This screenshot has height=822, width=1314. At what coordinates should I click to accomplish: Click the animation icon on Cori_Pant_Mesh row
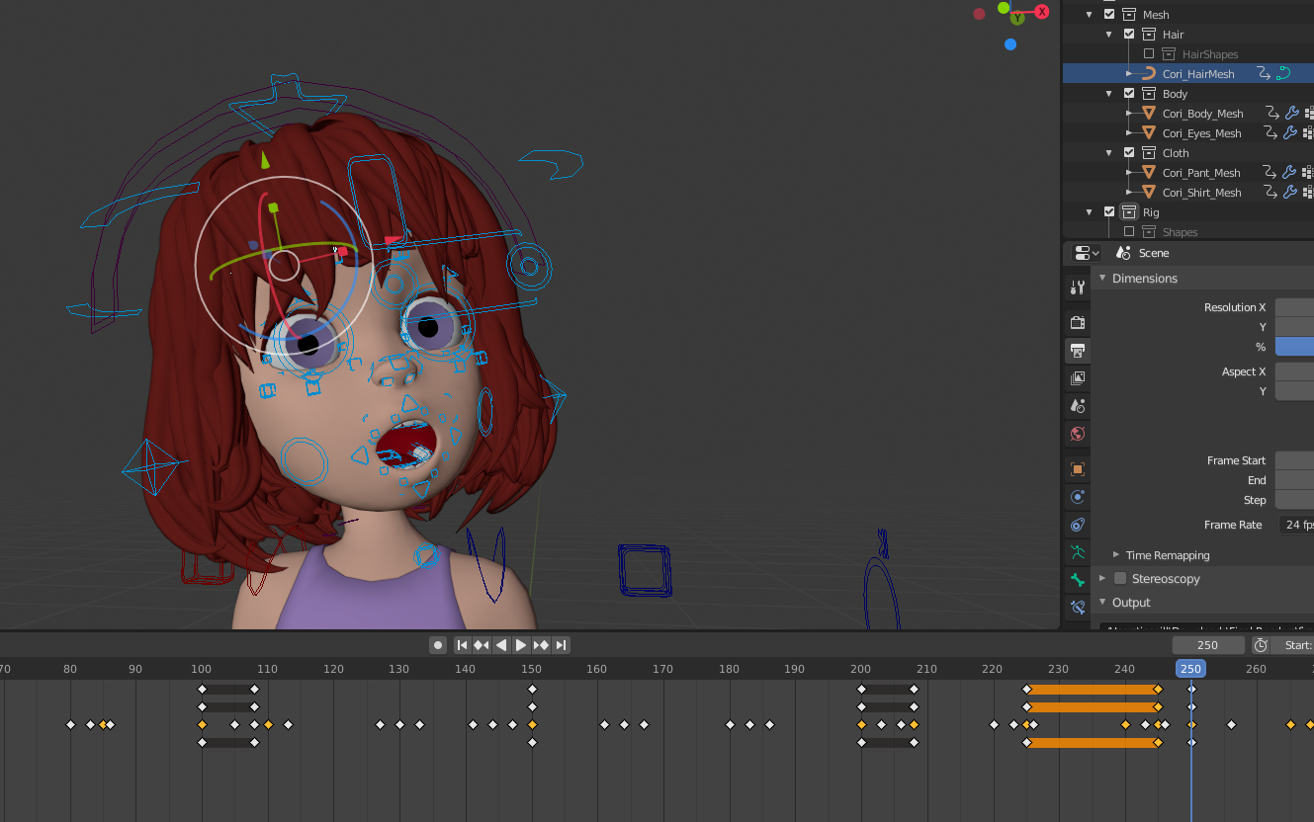tap(1270, 172)
